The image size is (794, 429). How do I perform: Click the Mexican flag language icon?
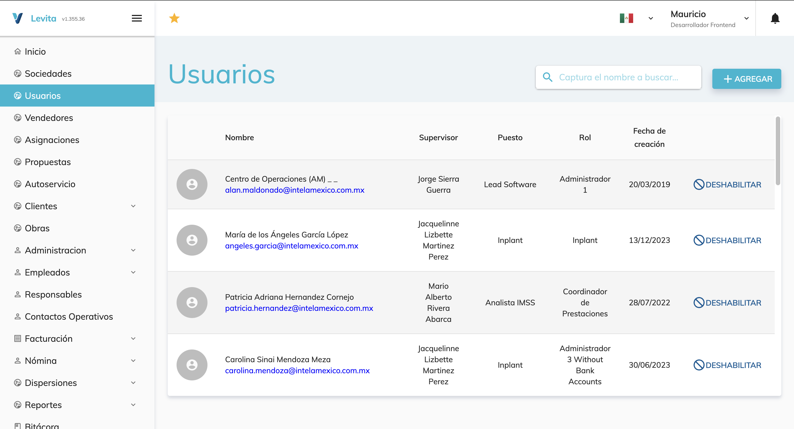click(x=626, y=18)
